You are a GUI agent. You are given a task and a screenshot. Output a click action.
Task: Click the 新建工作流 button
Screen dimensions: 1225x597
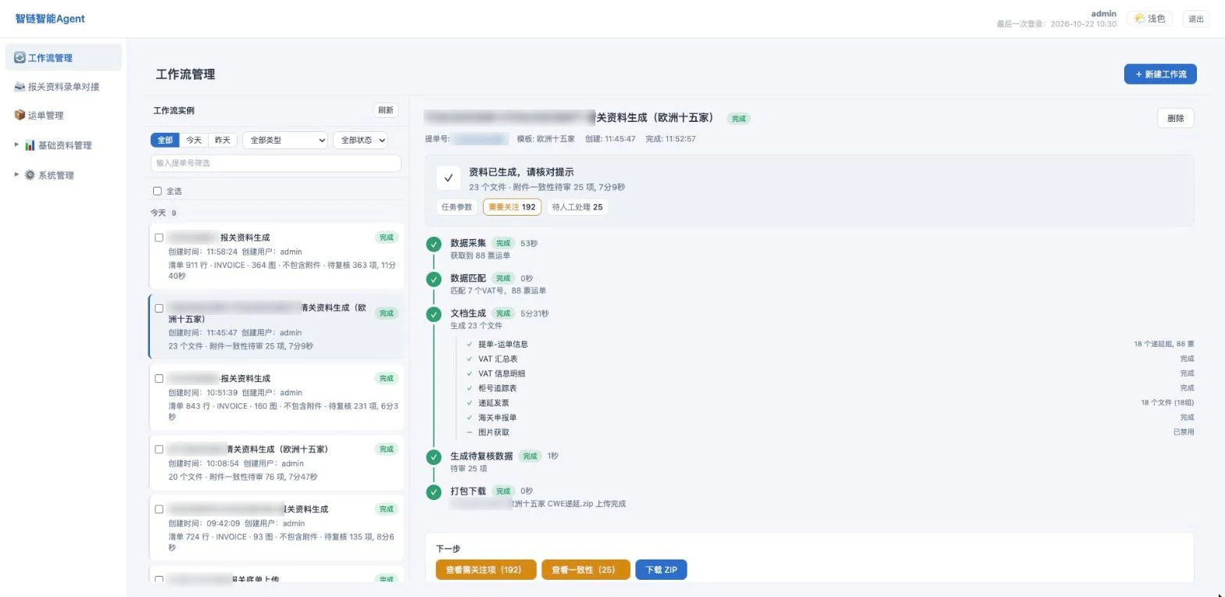tap(1160, 74)
